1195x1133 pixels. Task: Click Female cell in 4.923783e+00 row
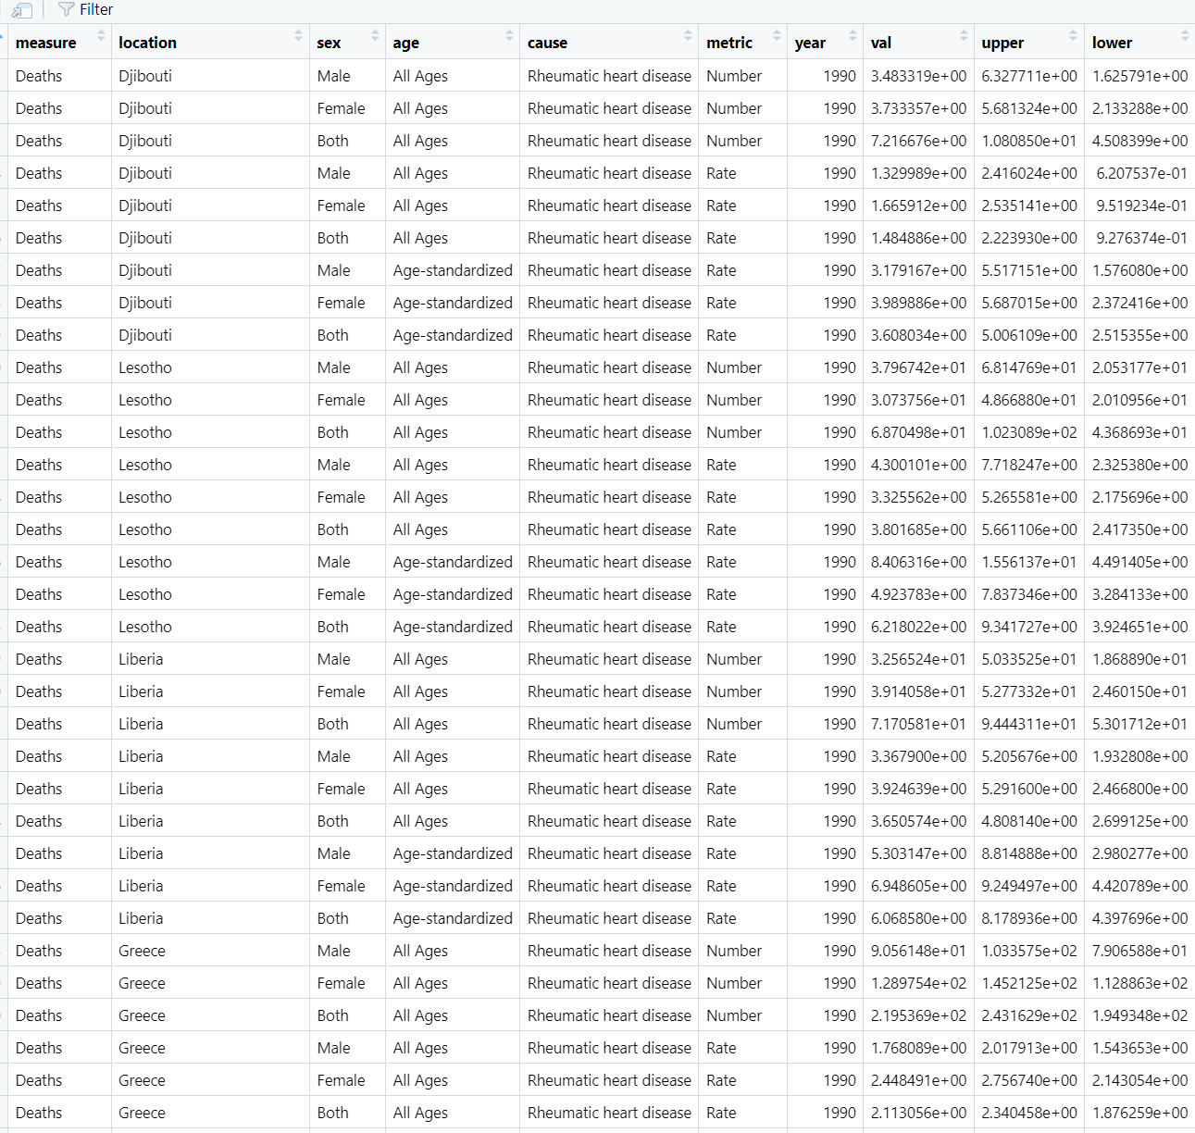pyautogui.click(x=347, y=594)
